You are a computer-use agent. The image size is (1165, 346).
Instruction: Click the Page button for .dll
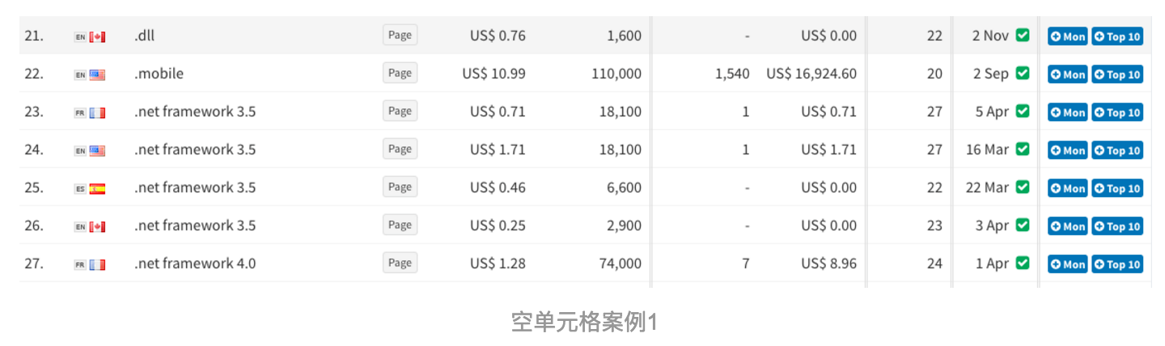click(400, 35)
